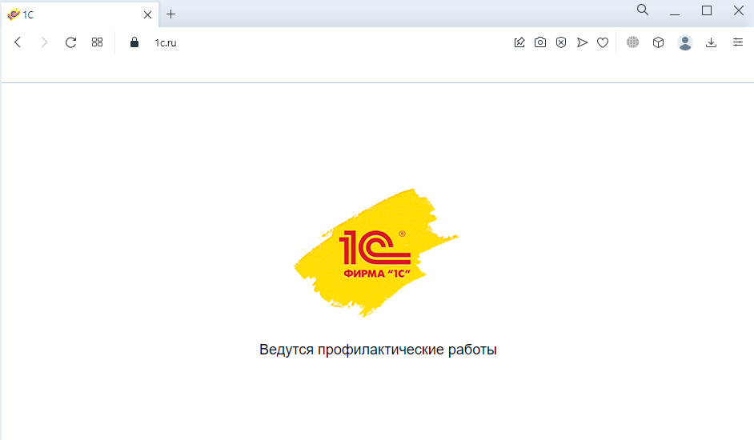The image size is (754, 440).
Task: Open a new tab with the plus button
Action: (x=170, y=14)
